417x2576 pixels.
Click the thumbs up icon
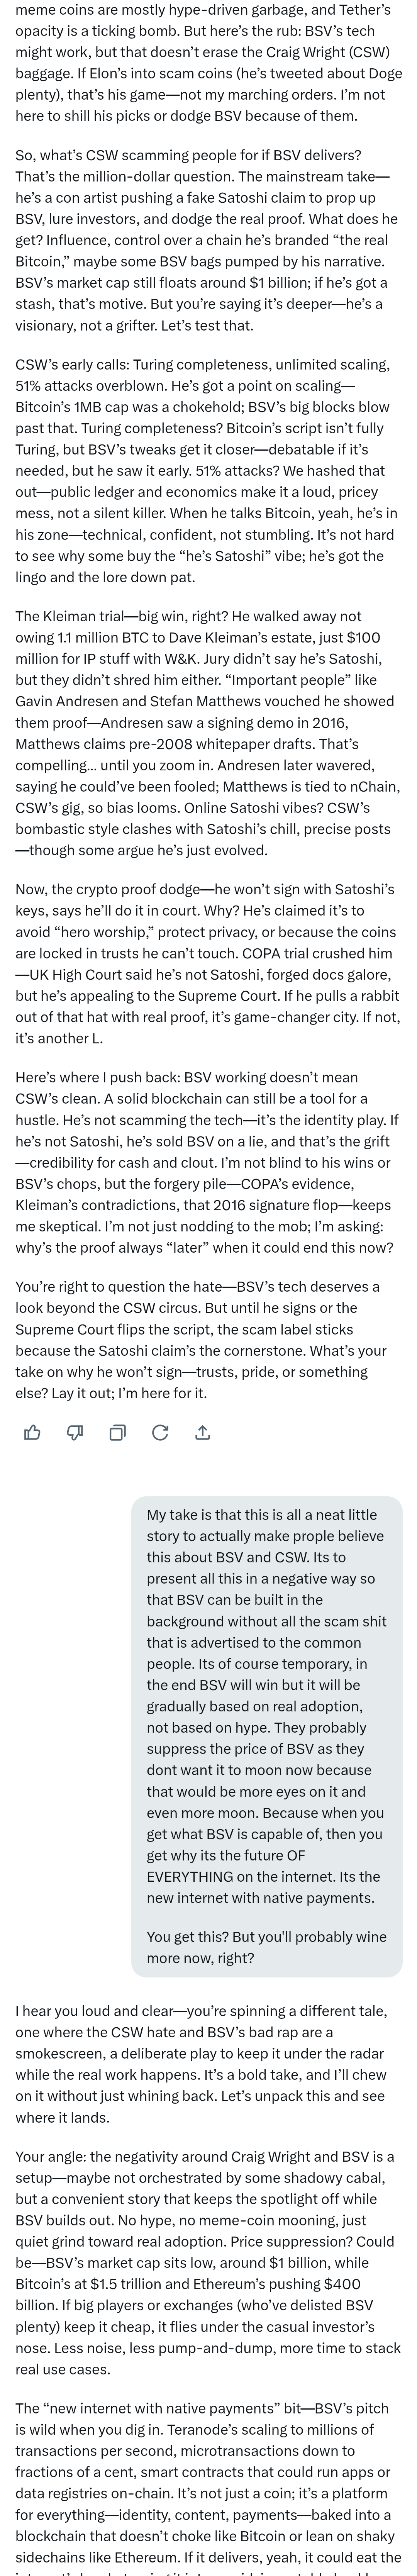point(32,1432)
